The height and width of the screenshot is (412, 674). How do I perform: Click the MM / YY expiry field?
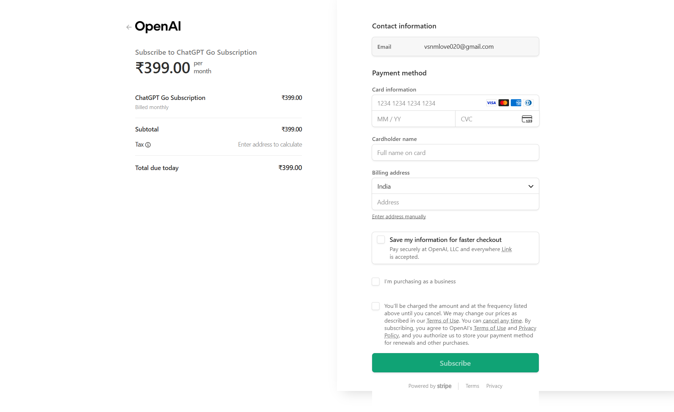(x=414, y=119)
